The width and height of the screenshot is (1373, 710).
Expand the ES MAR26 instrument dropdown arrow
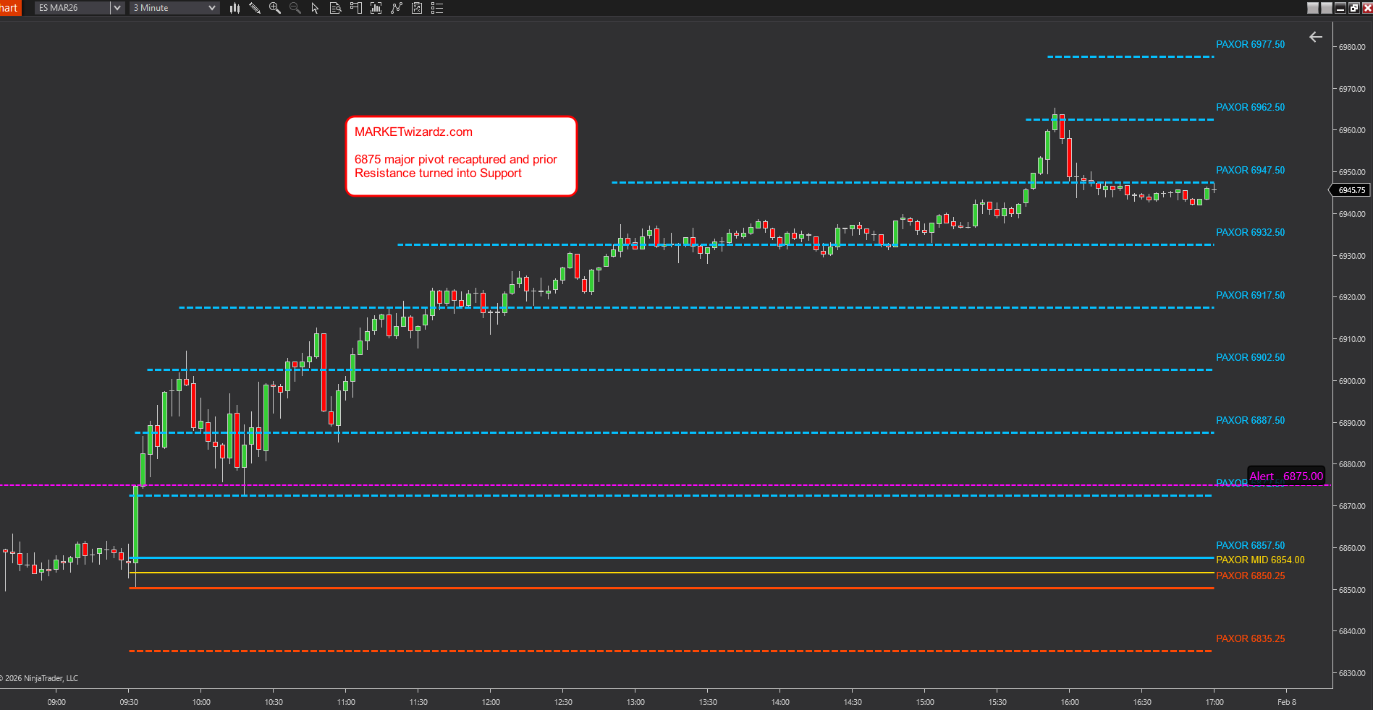tap(117, 8)
